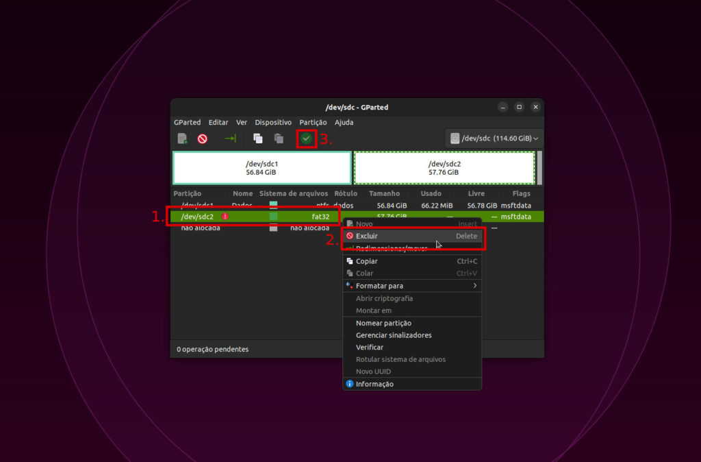Minimize the GParted window

(503, 107)
